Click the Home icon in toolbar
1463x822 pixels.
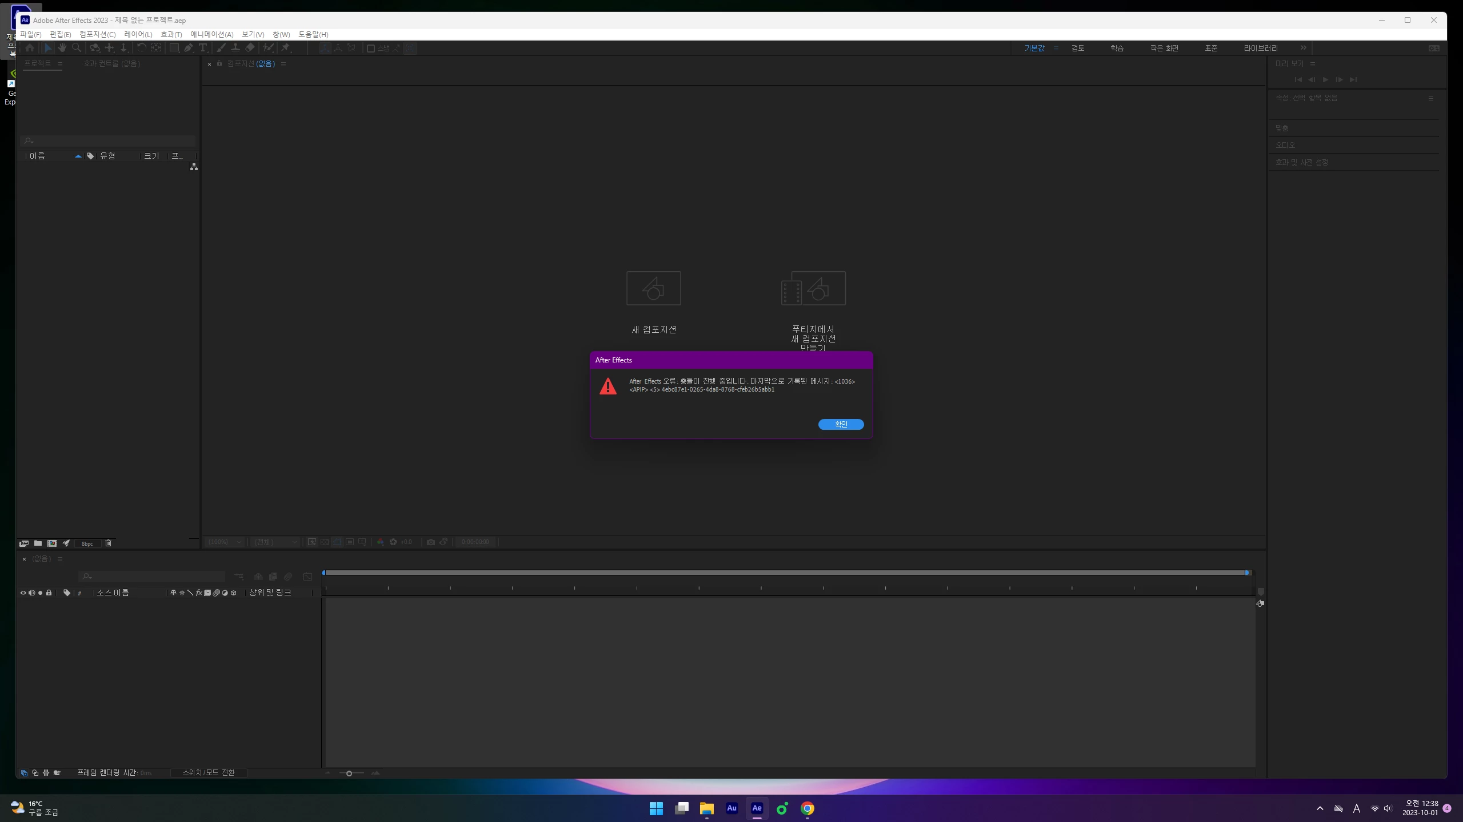click(x=30, y=48)
